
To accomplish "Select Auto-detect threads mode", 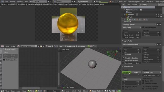I will tap(127, 72).
